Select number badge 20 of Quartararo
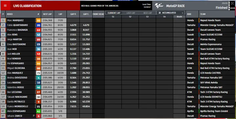This screenshot has height=119, width=236. click(38, 25)
